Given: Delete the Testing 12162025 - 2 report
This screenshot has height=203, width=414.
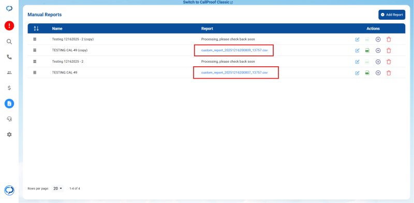Looking at the screenshot, I should pyautogui.click(x=389, y=62).
